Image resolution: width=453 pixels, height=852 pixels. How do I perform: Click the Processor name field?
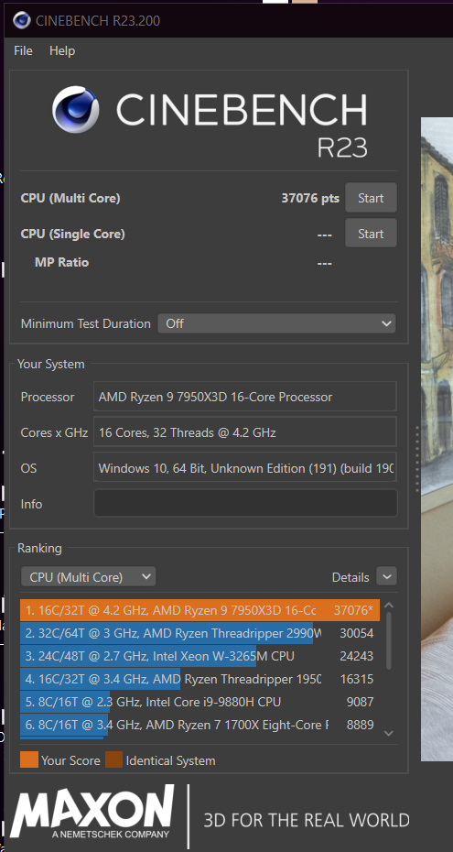point(245,397)
